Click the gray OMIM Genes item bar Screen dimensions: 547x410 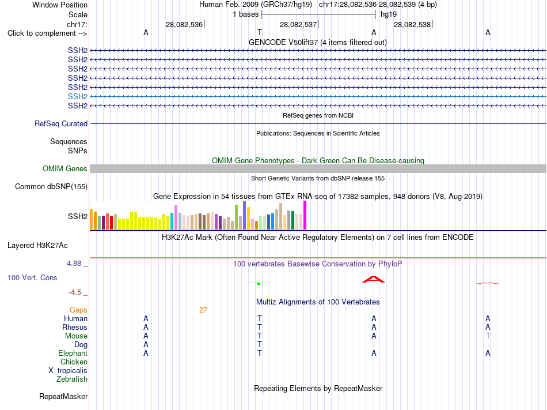318,169
